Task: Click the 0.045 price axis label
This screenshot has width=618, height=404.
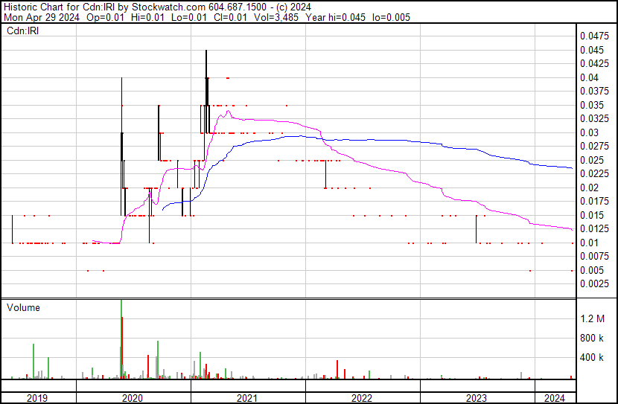Action: tap(592, 50)
